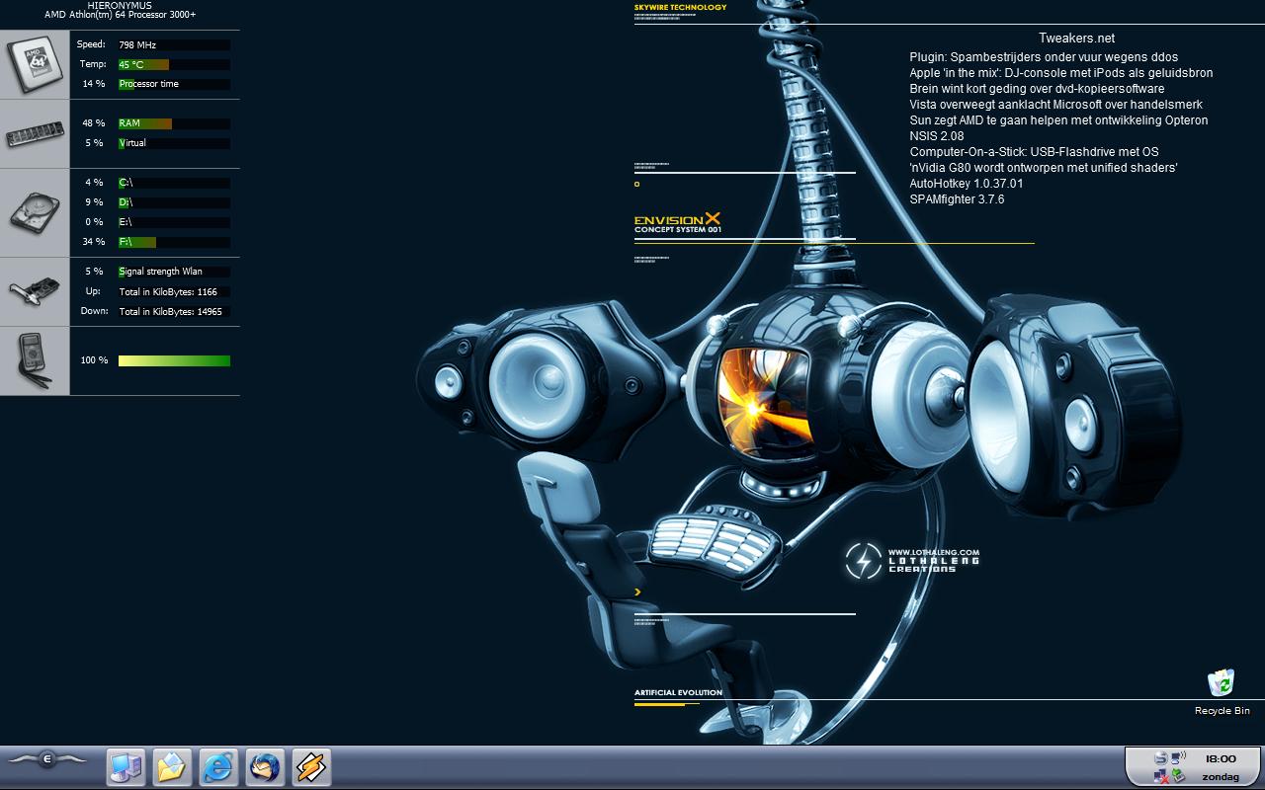Image resolution: width=1265 pixels, height=790 pixels.
Task: Click the 14 % processor percentage
Action: pyautogui.click(x=94, y=84)
